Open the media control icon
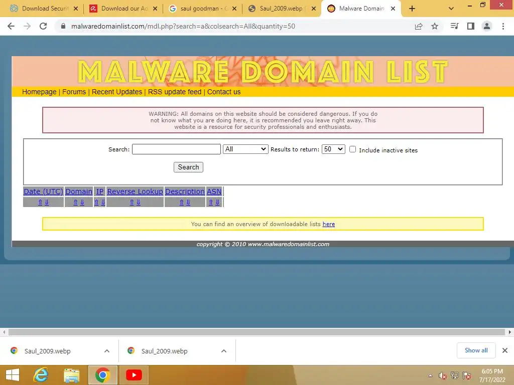Screen dimensions: 514x385 point(454,26)
